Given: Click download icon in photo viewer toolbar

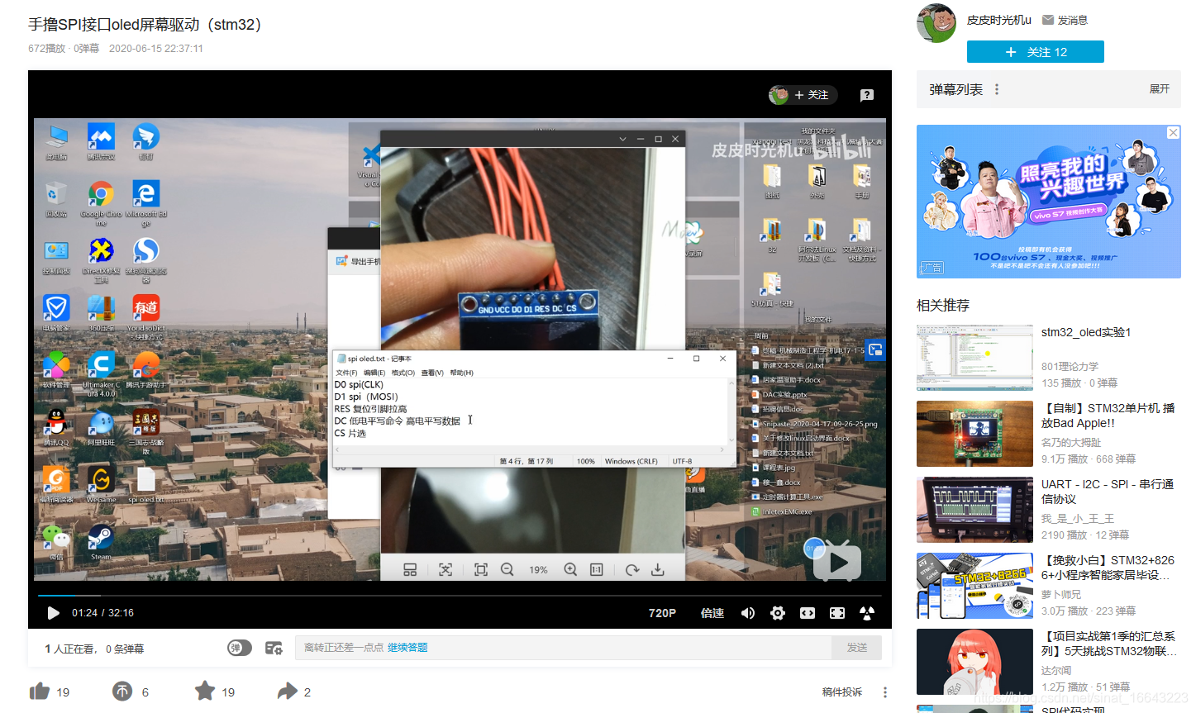Looking at the screenshot, I should (658, 569).
